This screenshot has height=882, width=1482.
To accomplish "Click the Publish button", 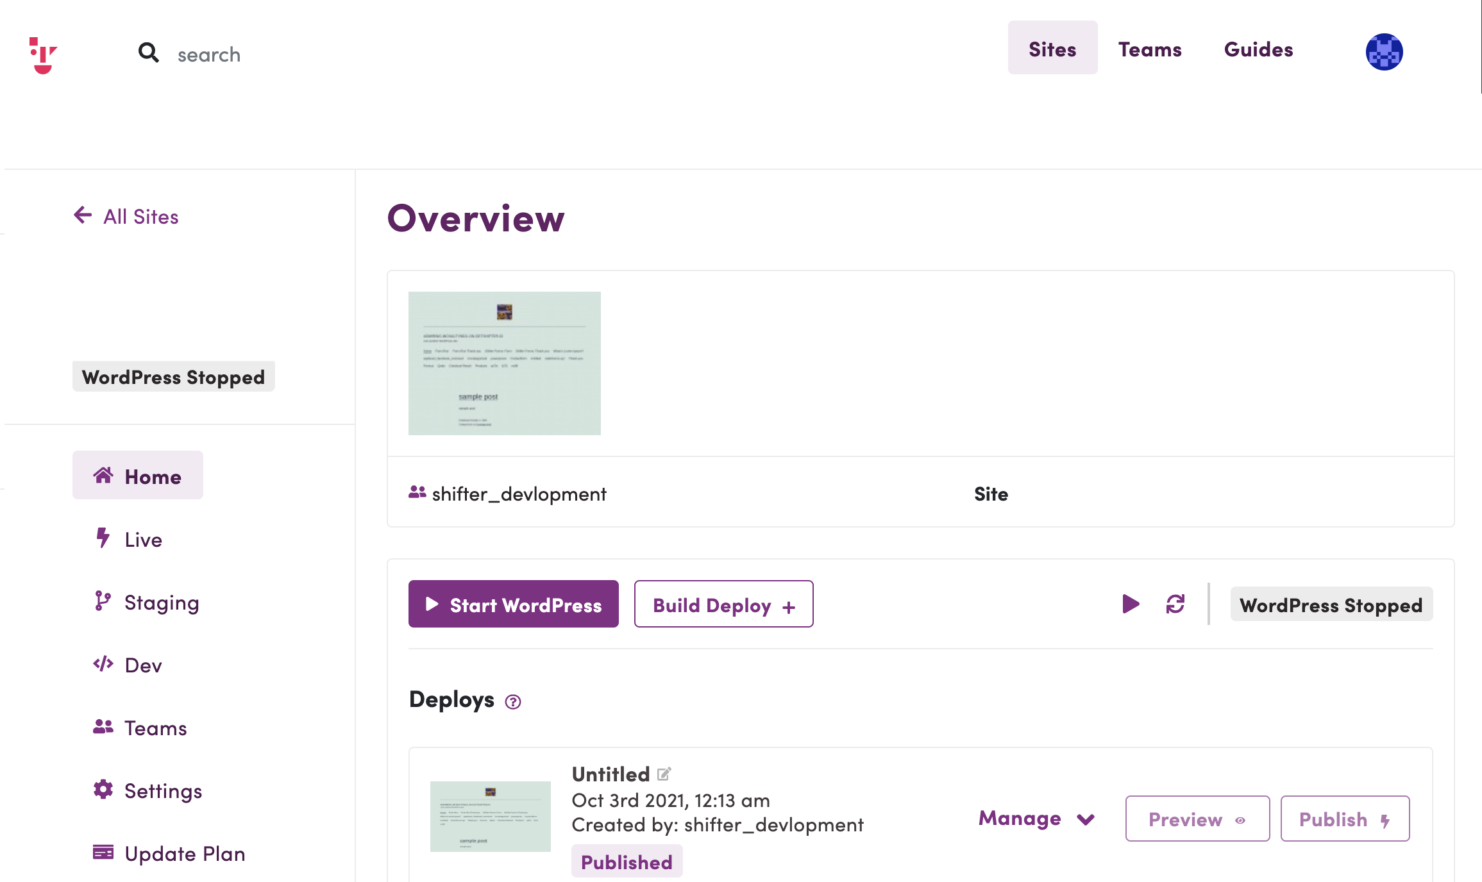I will (x=1345, y=819).
